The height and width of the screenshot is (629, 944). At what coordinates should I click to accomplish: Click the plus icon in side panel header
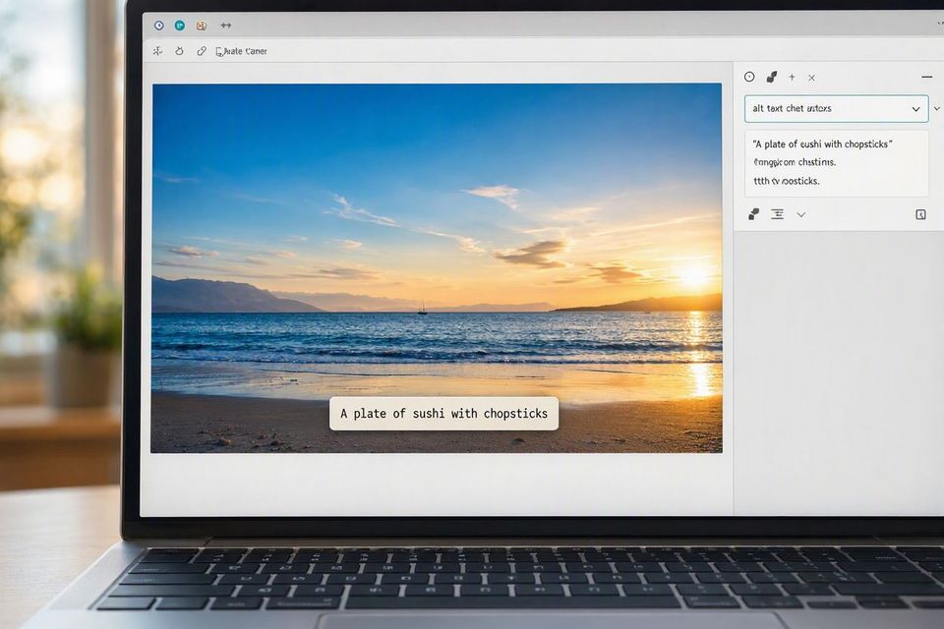[792, 77]
